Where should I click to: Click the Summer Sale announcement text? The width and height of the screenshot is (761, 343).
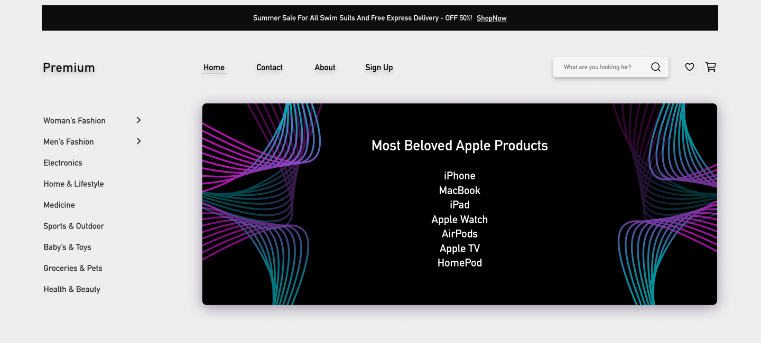(x=363, y=18)
